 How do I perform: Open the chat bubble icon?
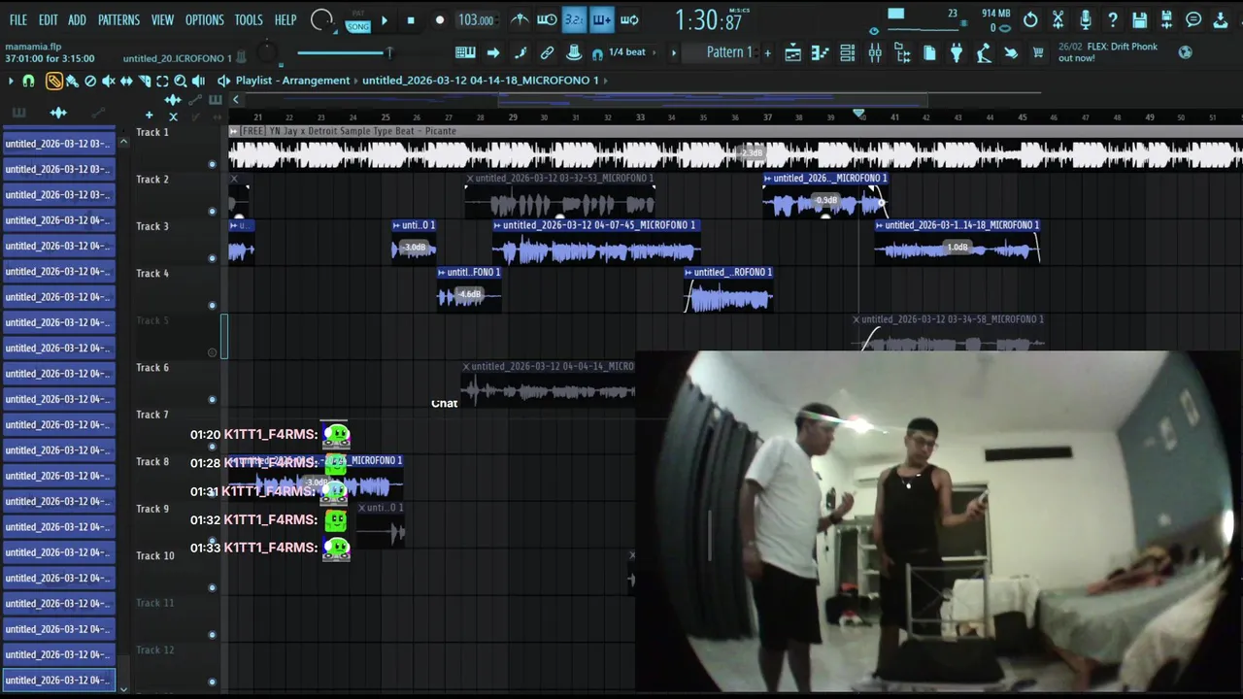tap(1194, 20)
